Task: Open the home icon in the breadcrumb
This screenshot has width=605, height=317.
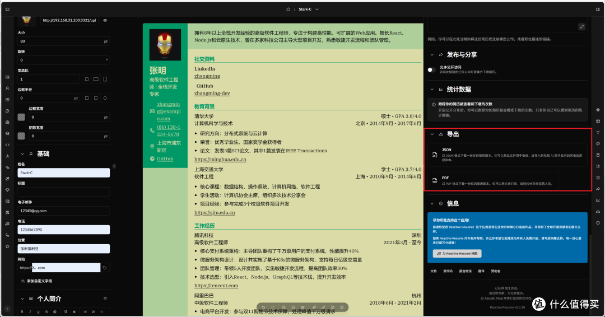Action: [x=288, y=10]
